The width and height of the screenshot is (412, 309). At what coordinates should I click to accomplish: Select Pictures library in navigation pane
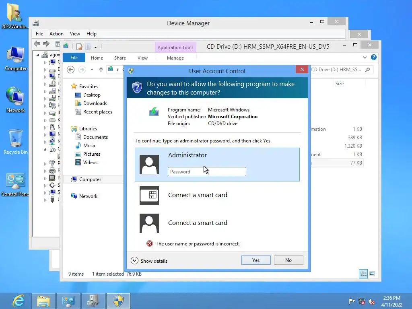91,154
